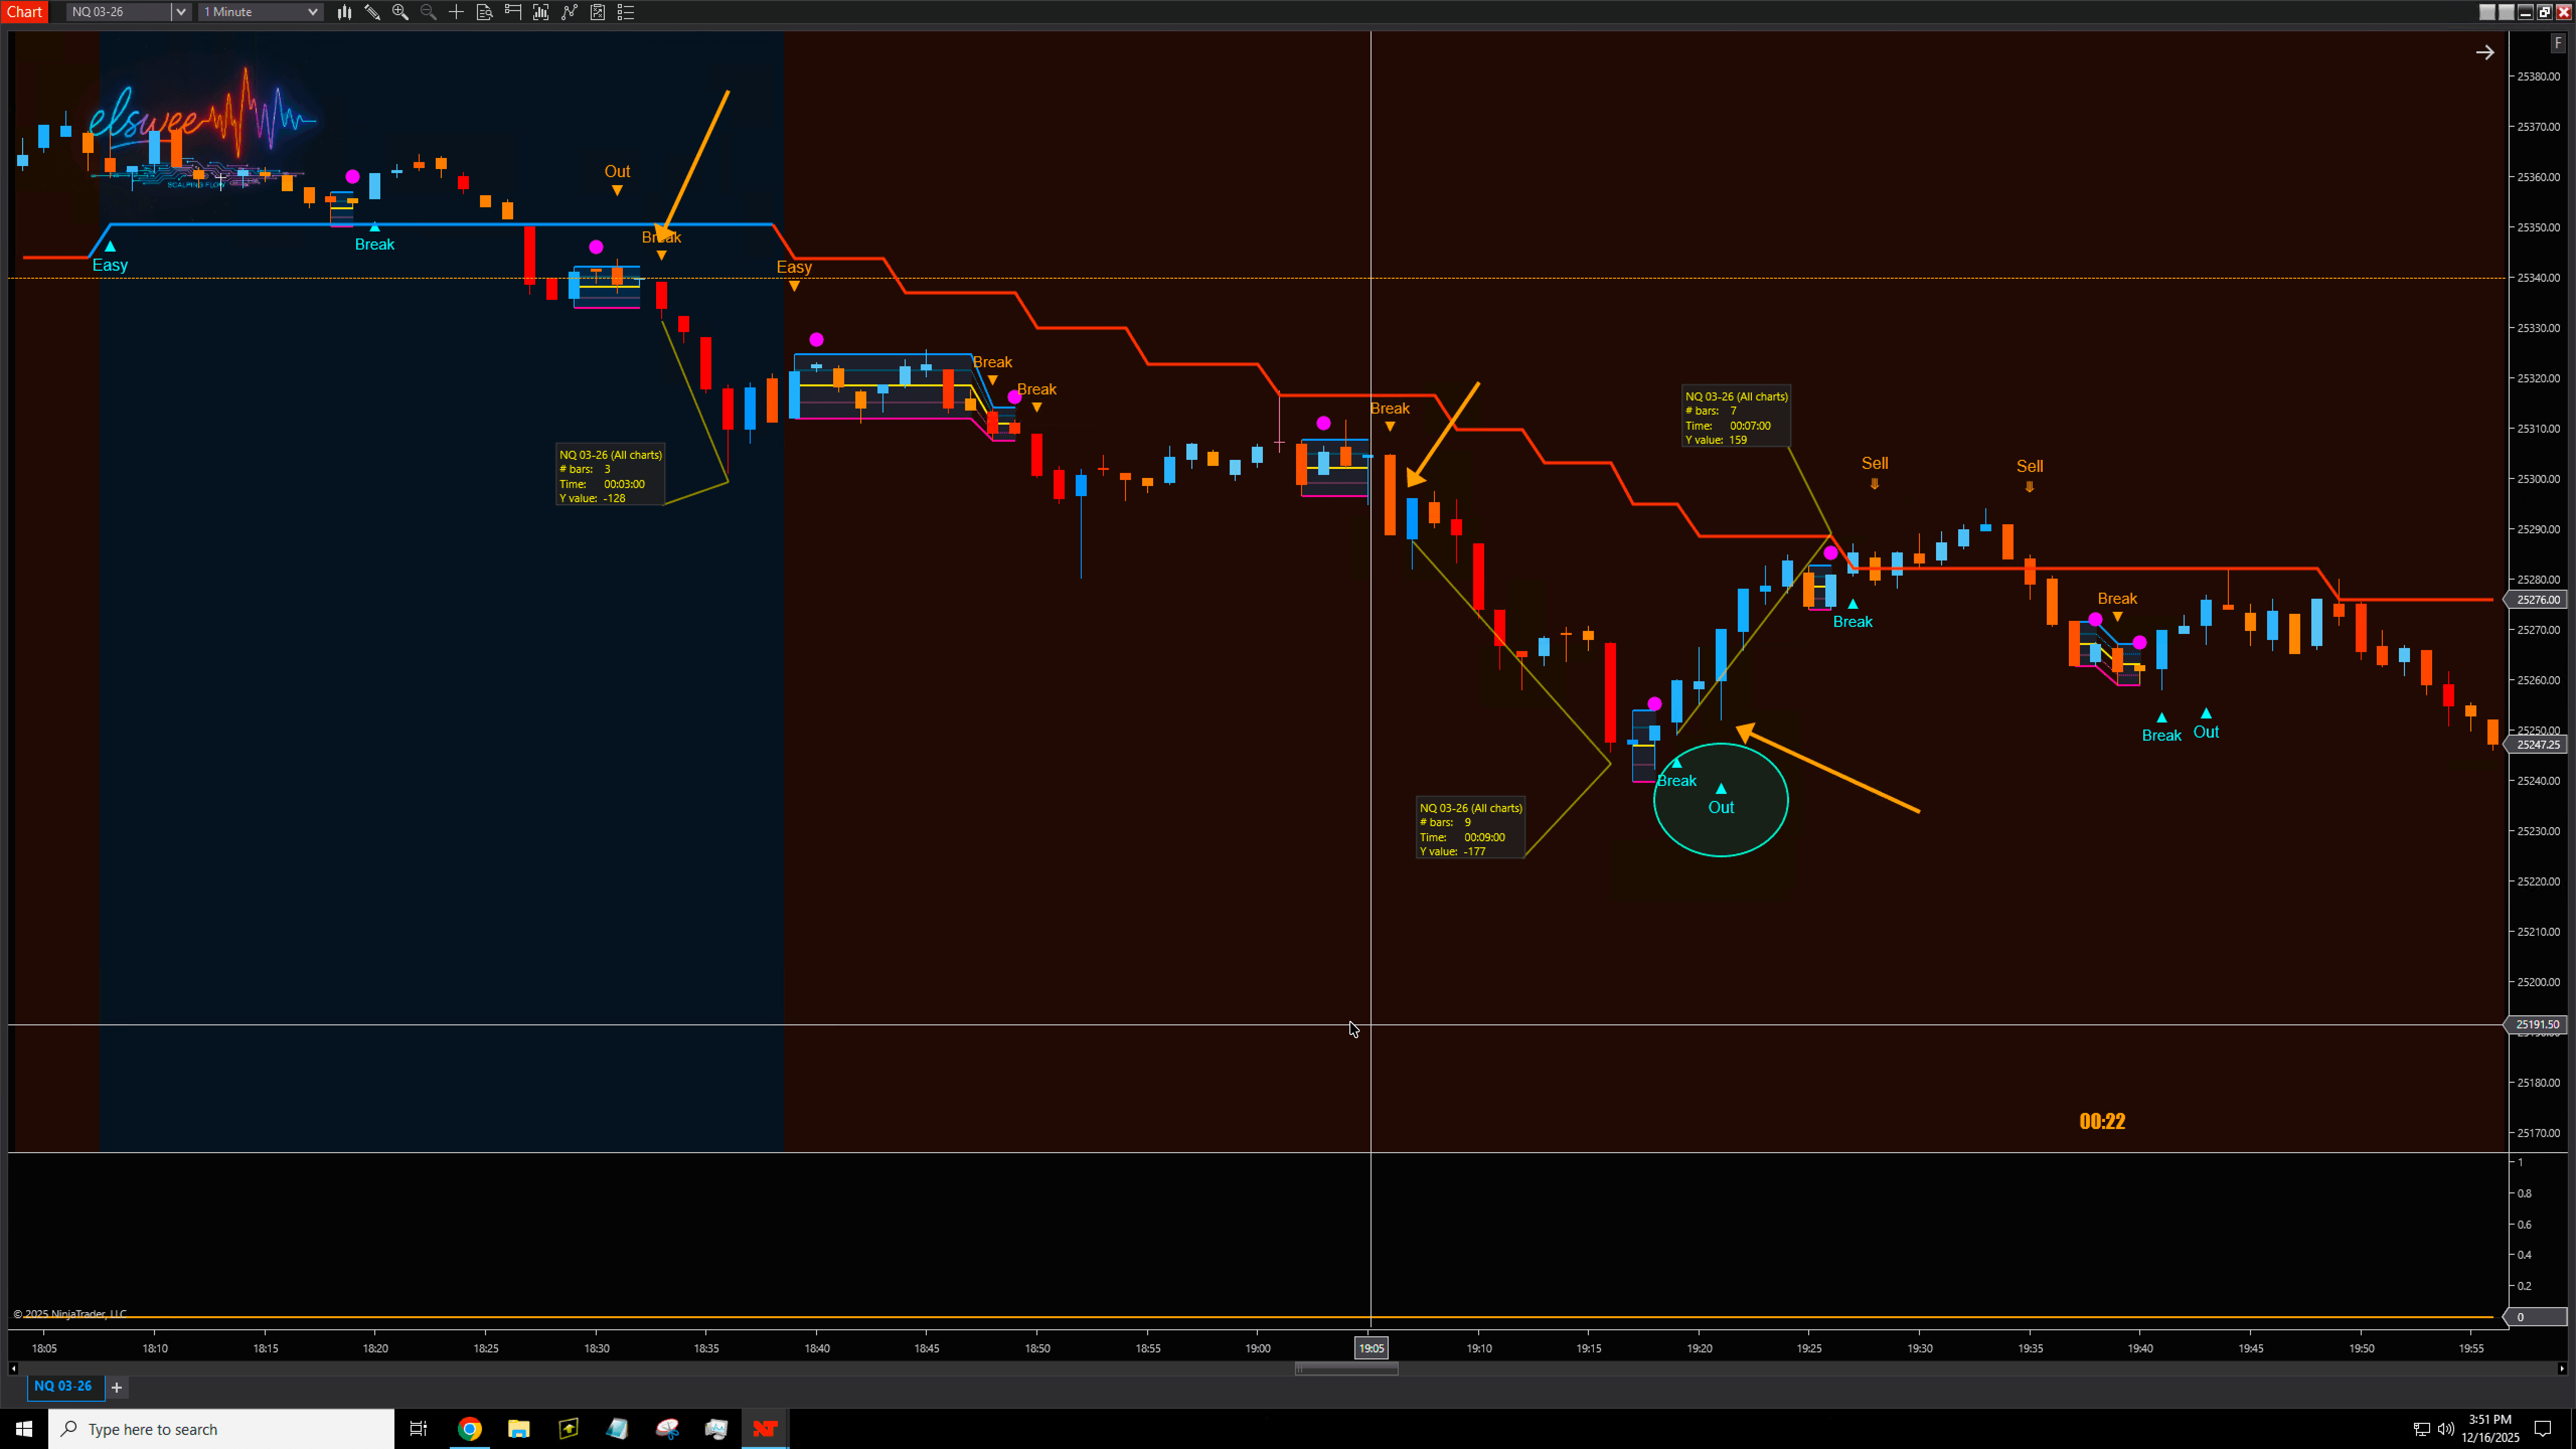
Task: Click the 25340.00 price axis label
Action: pos(2538,278)
